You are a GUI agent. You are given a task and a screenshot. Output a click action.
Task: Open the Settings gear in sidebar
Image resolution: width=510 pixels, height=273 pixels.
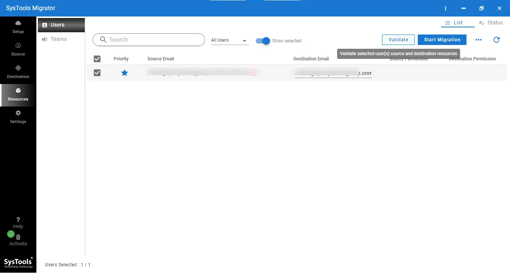tap(18, 117)
